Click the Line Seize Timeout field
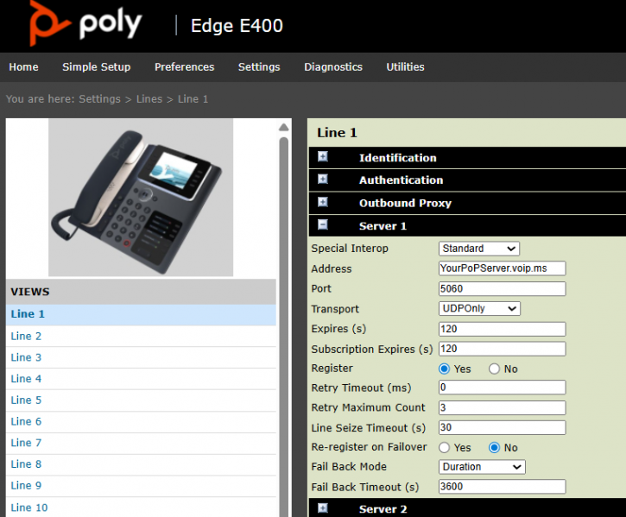 click(x=502, y=427)
